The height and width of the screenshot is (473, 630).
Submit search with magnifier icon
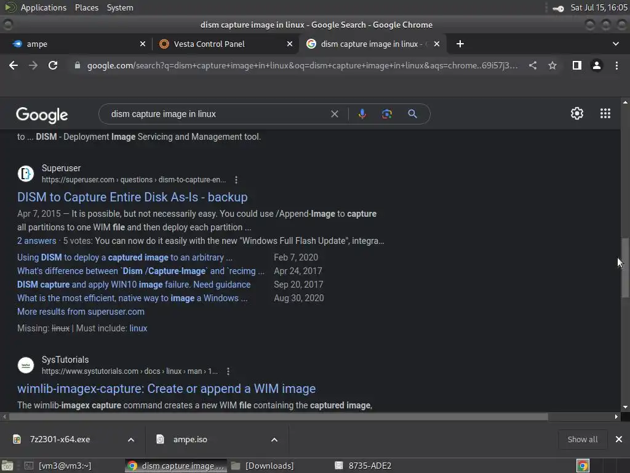click(x=412, y=114)
